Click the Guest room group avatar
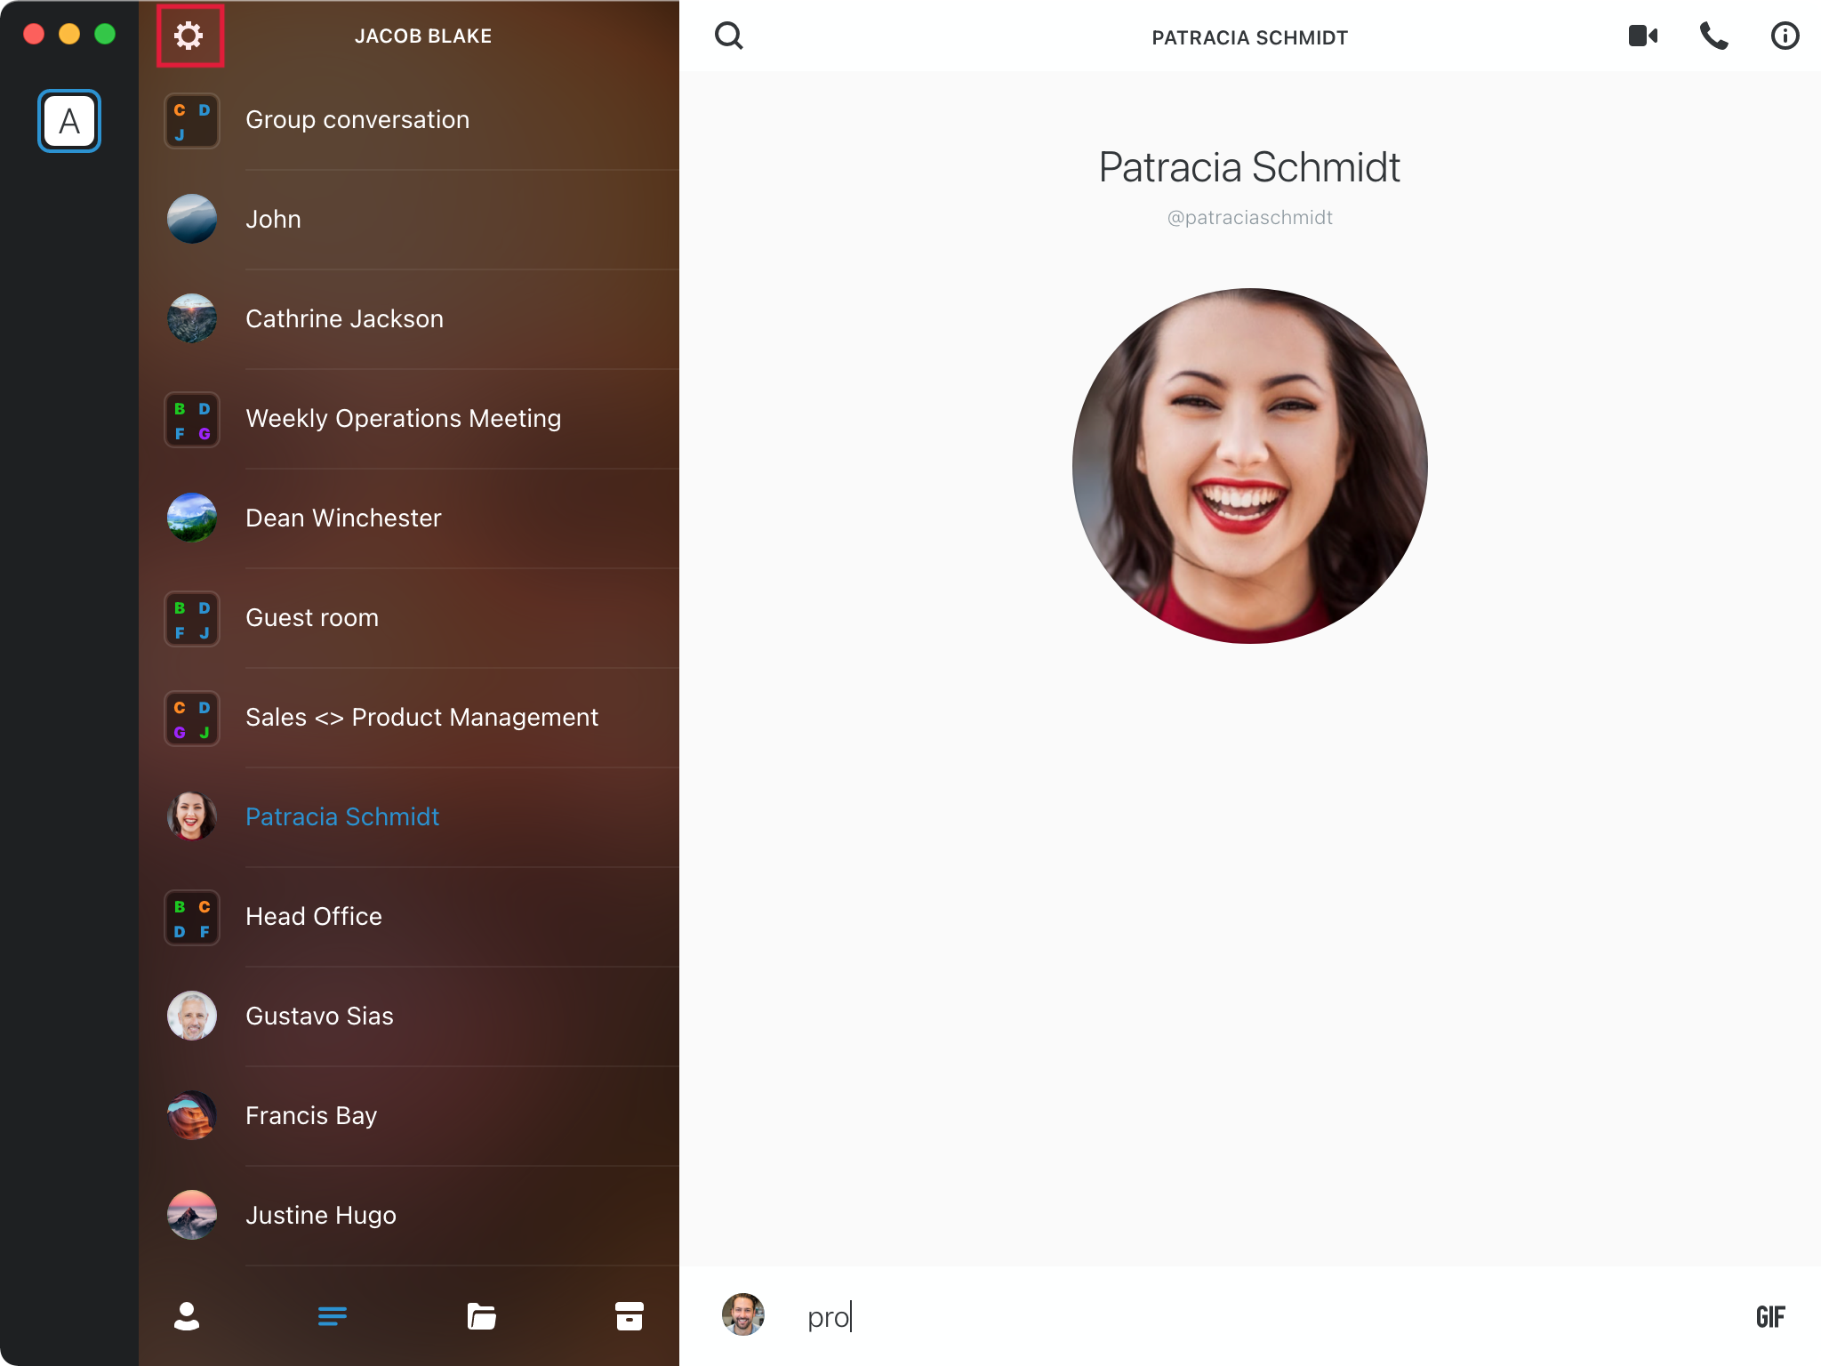Screen dimensions: 1821x1366 tap(192, 619)
